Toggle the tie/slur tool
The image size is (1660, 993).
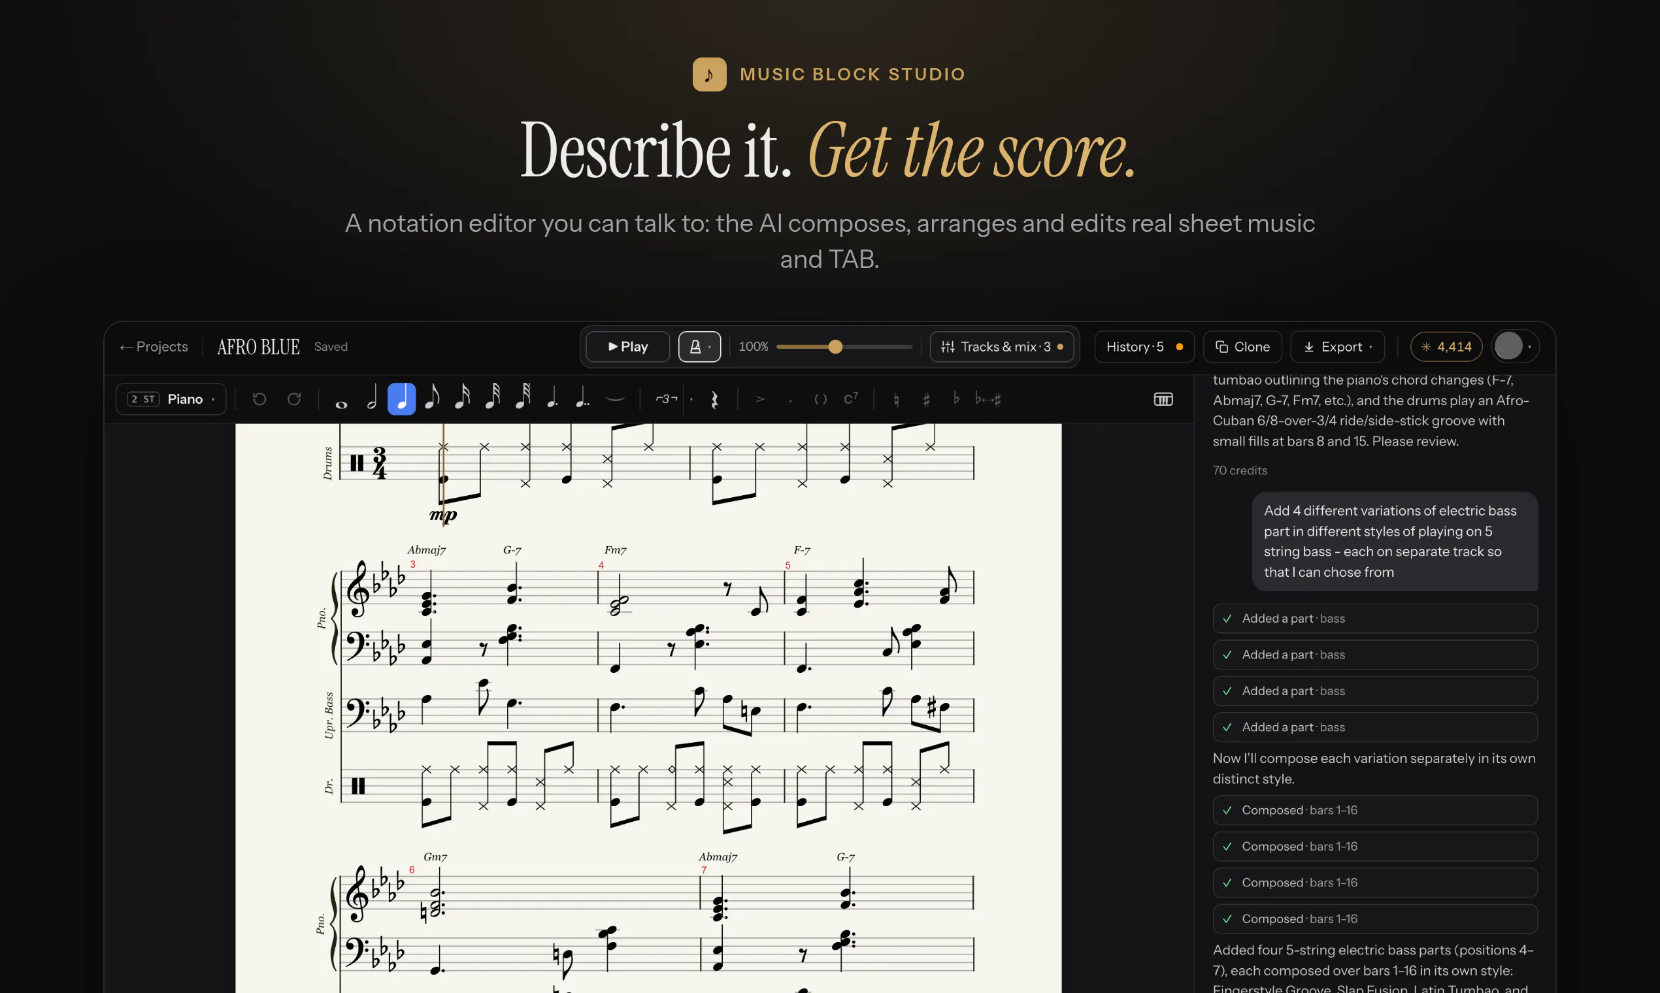coord(614,399)
